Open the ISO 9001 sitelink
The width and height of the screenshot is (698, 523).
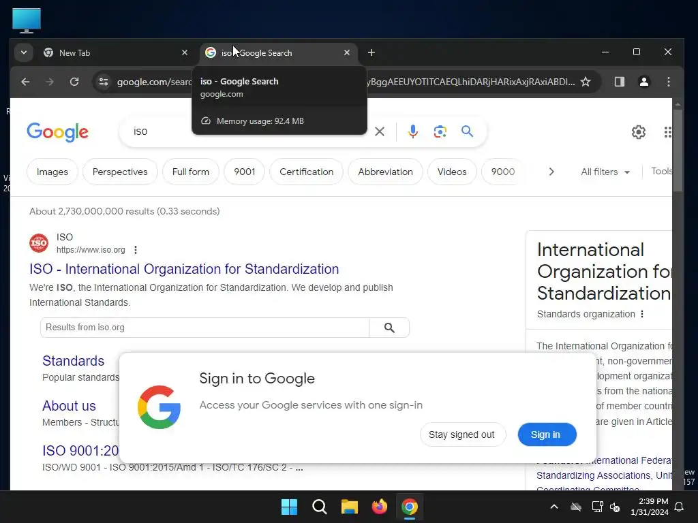click(x=80, y=451)
